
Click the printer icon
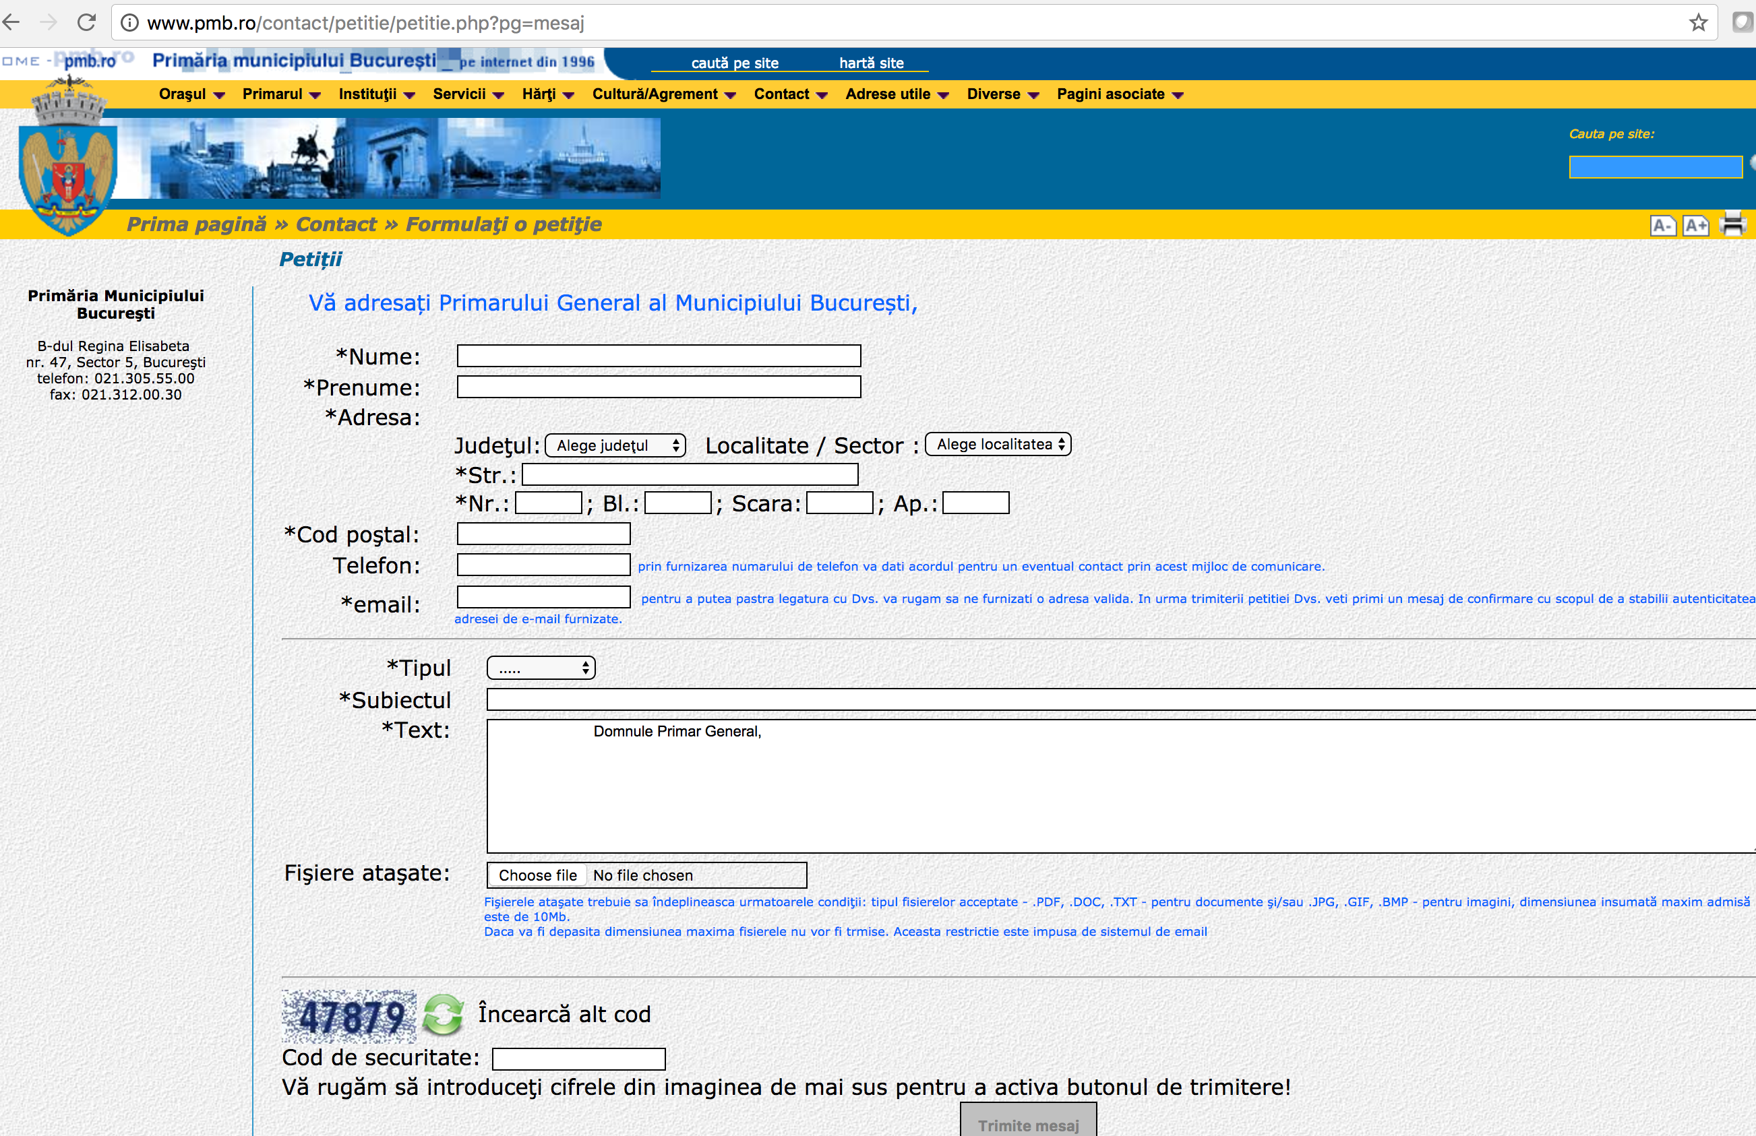(1732, 224)
